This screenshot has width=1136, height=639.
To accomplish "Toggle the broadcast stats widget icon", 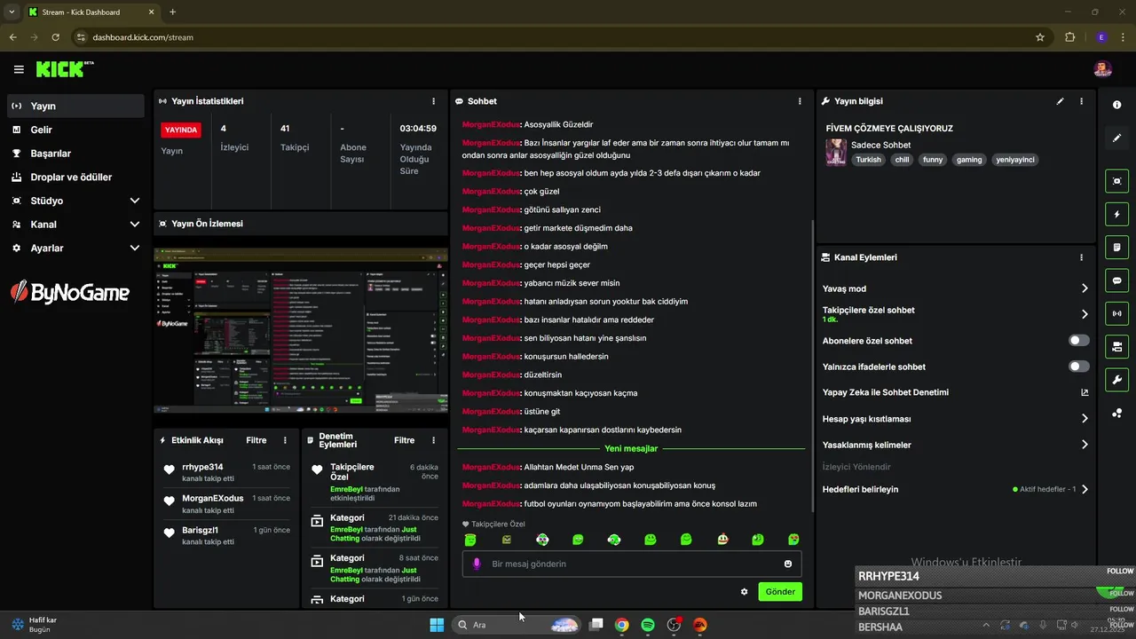I will 1116,313.
